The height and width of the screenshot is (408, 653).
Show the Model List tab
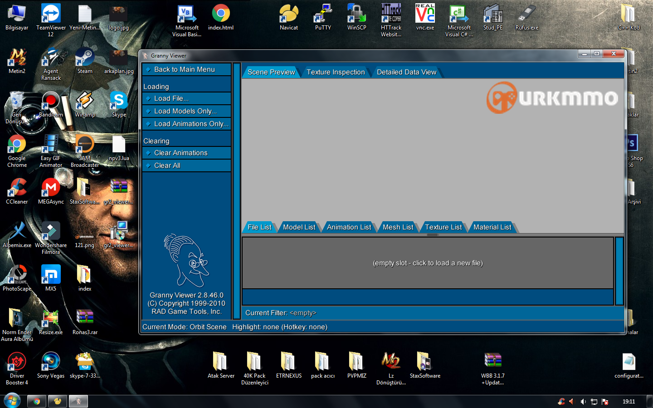click(x=299, y=227)
